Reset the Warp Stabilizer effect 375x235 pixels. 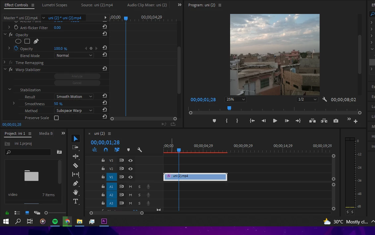tap(104, 68)
